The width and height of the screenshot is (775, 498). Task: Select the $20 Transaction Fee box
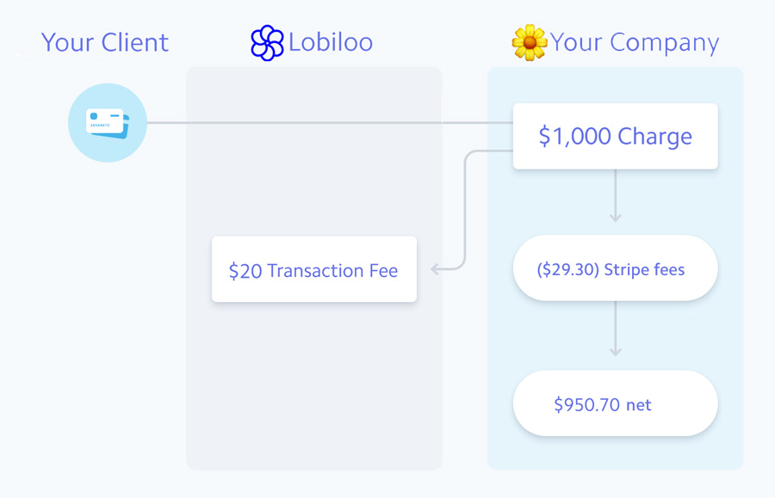314,269
